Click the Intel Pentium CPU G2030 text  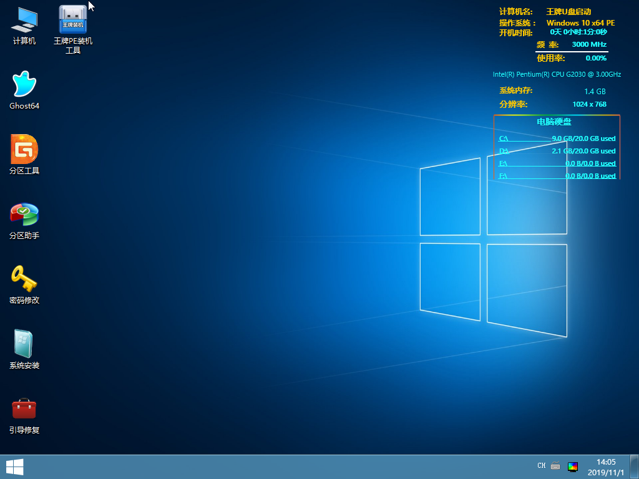tap(557, 75)
